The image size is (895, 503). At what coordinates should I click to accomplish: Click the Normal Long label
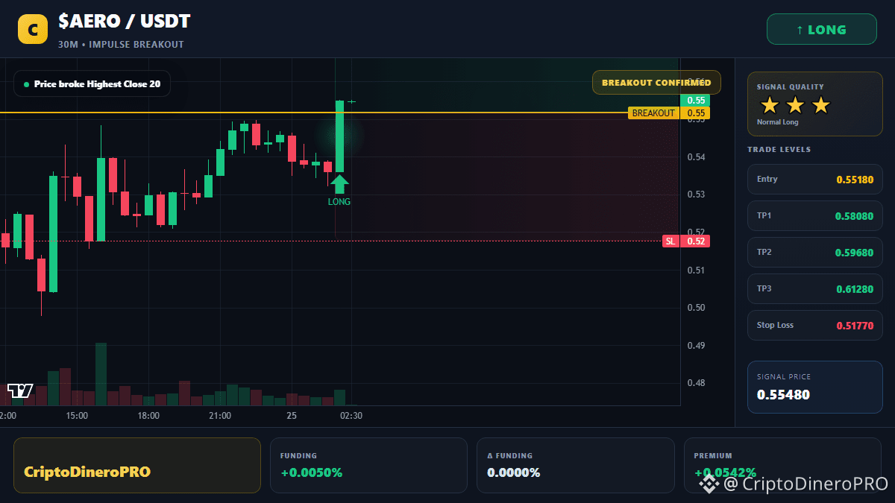coord(777,122)
